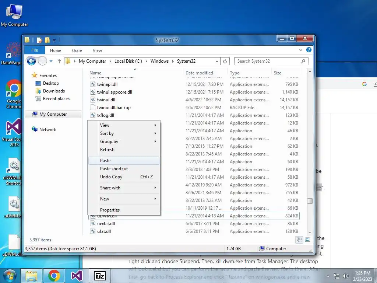The image size is (377, 283).
Task: Choose Paste shortcut from context menu
Action: pyautogui.click(x=124, y=169)
